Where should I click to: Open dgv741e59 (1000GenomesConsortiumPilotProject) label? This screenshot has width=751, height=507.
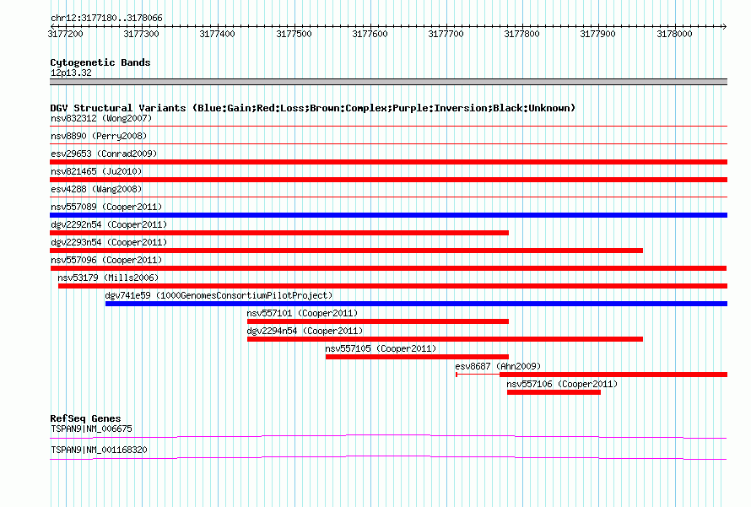point(219,295)
